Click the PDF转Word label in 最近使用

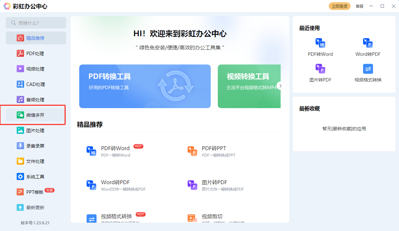[320, 54]
